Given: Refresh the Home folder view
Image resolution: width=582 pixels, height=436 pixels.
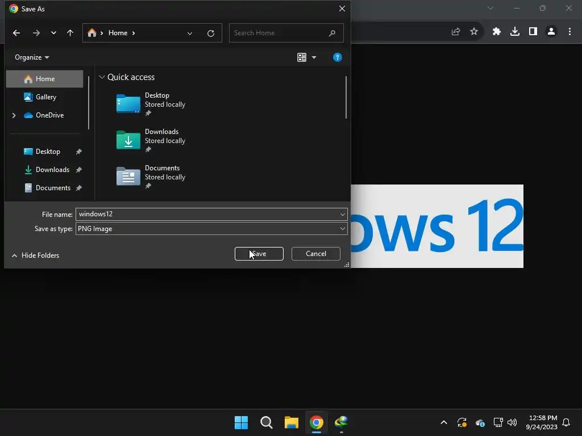Looking at the screenshot, I should click(211, 33).
